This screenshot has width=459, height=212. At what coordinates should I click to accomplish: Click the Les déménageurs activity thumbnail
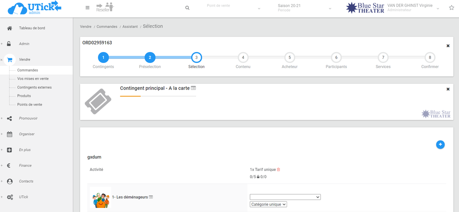tap(100, 198)
